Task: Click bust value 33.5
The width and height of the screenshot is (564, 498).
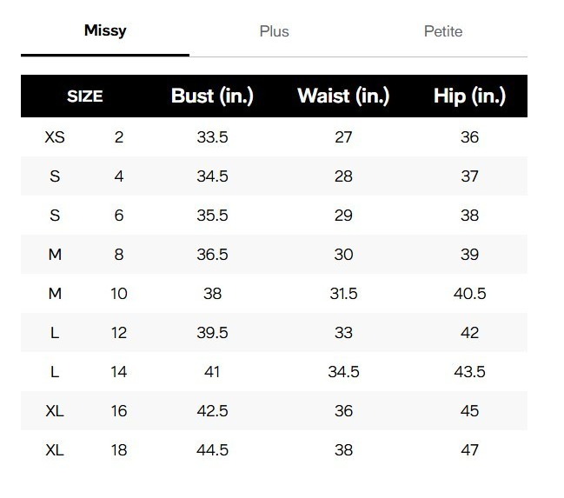Action: click(x=212, y=137)
